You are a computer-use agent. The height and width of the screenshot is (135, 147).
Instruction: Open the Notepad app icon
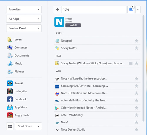57,41
